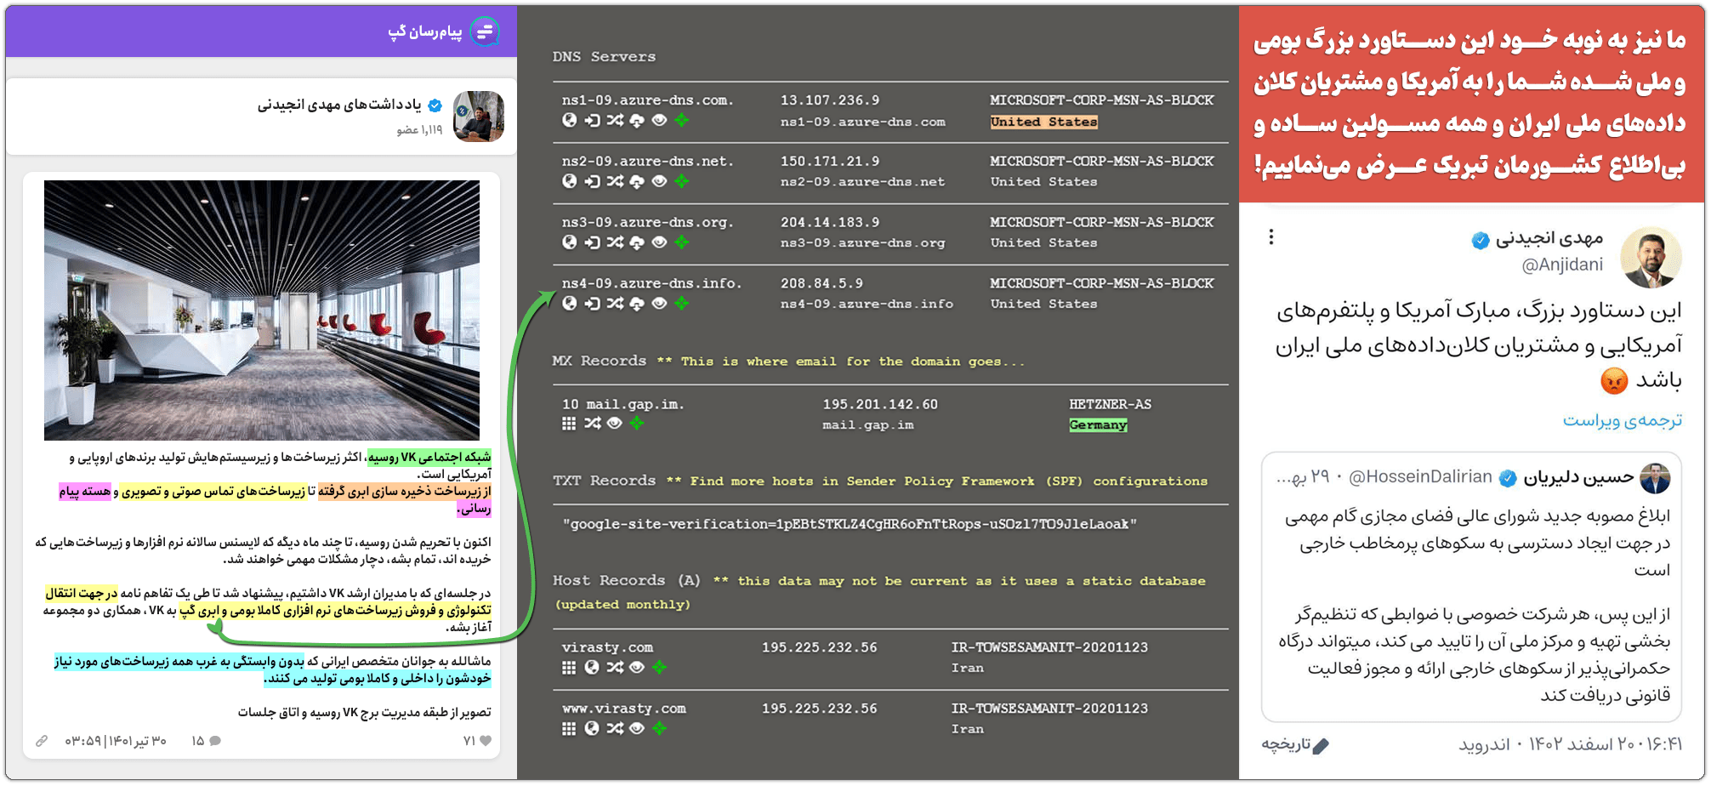Toggle the eye icon under ns1-09.azure-dns.com
This screenshot has width=1711, height=786.
click(x=659, y=121)
